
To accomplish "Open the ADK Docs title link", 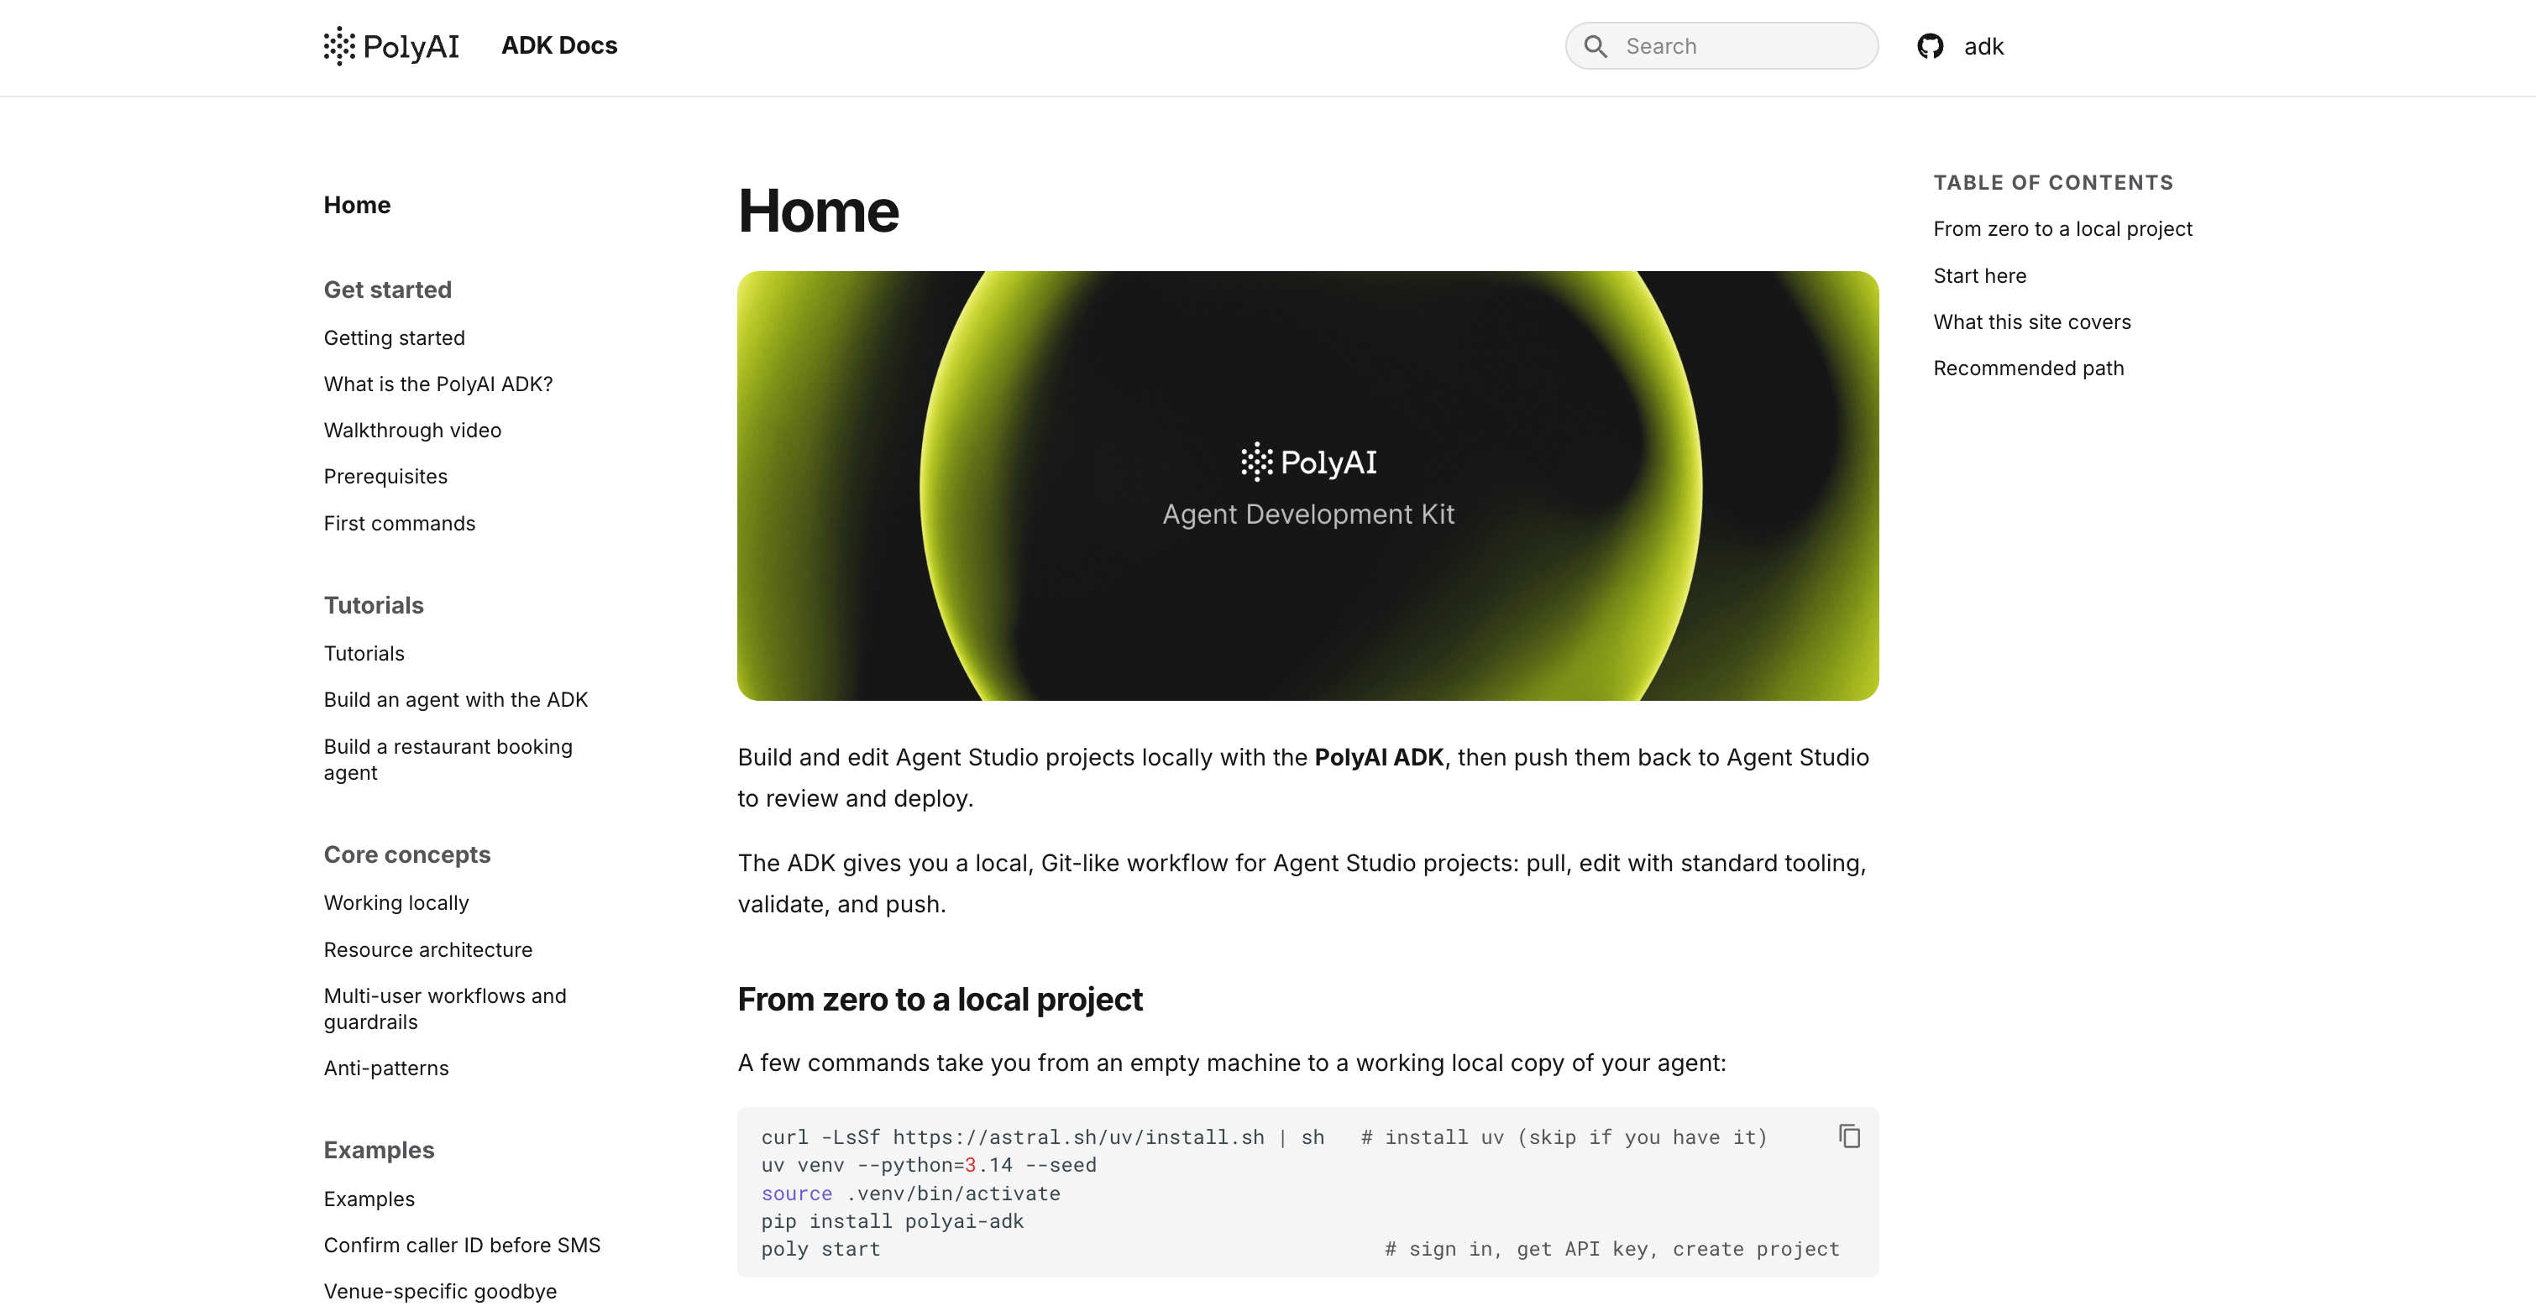I will coord(559,45).
